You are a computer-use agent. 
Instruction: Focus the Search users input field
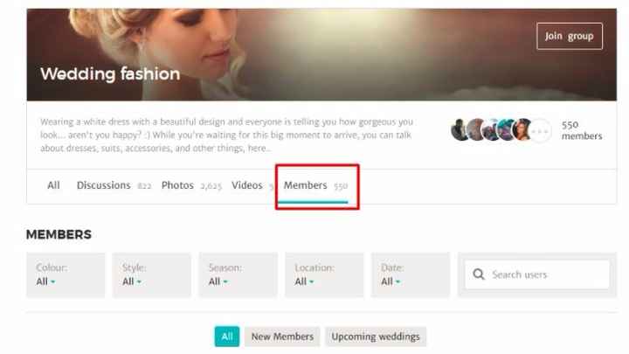point(537,274)
